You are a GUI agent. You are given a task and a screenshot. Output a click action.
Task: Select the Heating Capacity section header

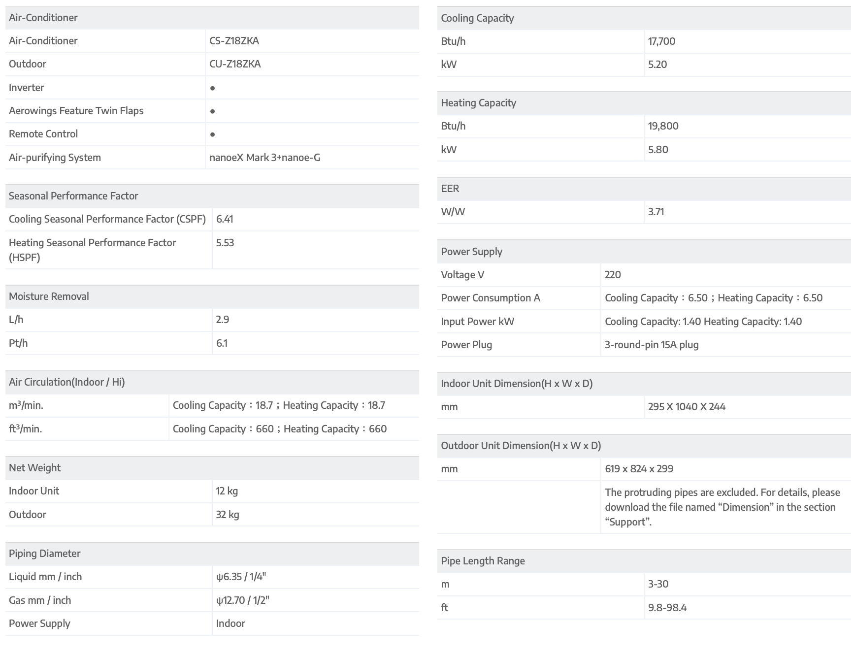(x=478, y=103)
